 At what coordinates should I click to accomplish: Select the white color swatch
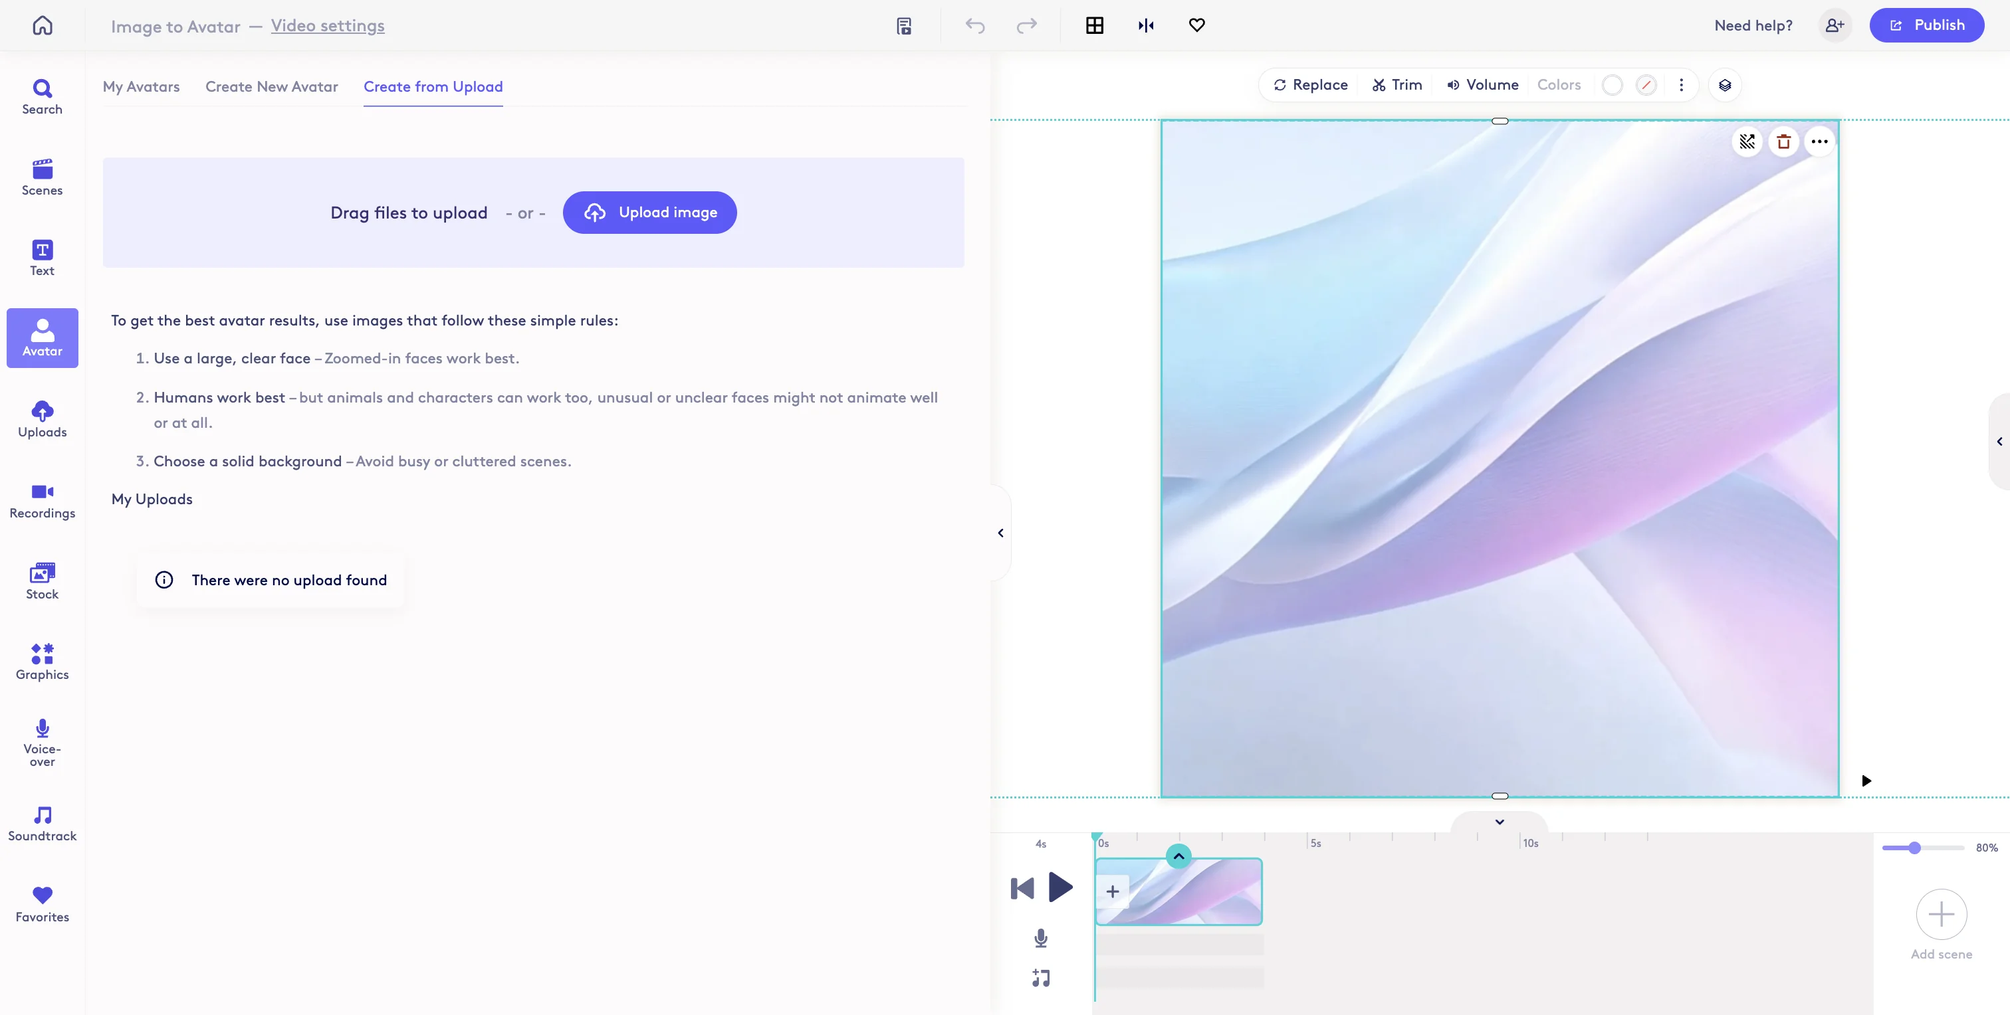[1611, 85]
